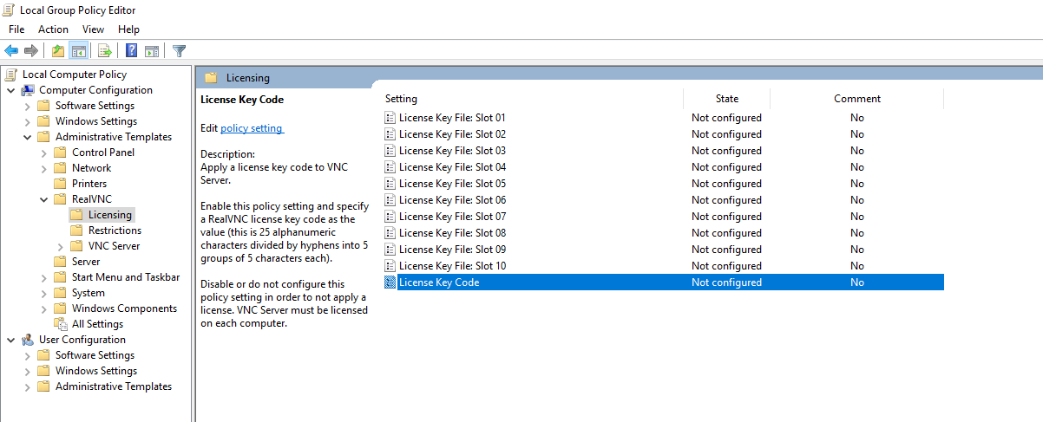This screenshot has width=1043, height=422.
Task: Collapse the RealVNC tree node
Action: pos(44,199)
